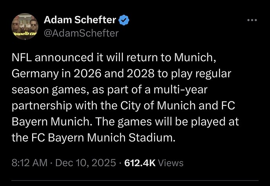Click the word Views after 612.4K
The image size is (270, 186).
coord(171,163)
